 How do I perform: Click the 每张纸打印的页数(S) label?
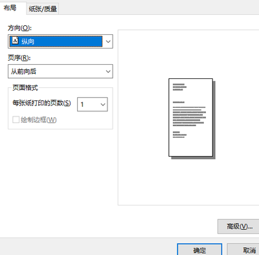41,103
